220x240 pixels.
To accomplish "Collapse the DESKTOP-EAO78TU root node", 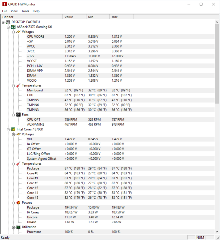I will [3, 22].
